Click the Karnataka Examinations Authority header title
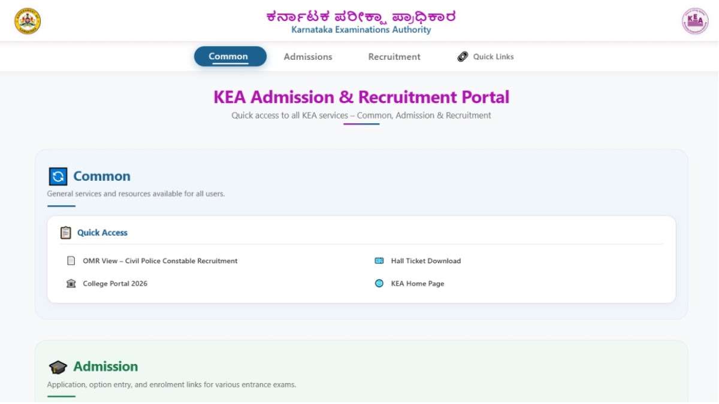This screenshot has width=719, height=404. [361, 30]
